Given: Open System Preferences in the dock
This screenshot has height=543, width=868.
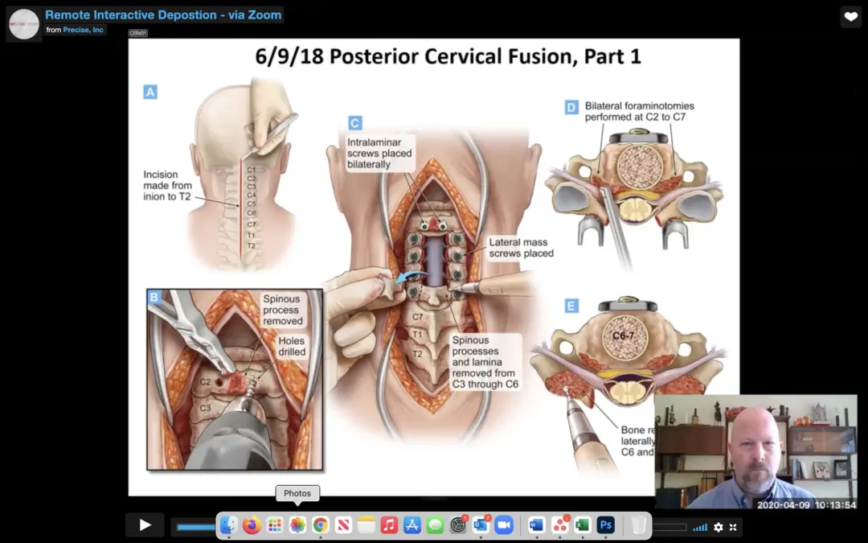Looking at the screenshot, I should pyautogui.click(x=458, y=524).
